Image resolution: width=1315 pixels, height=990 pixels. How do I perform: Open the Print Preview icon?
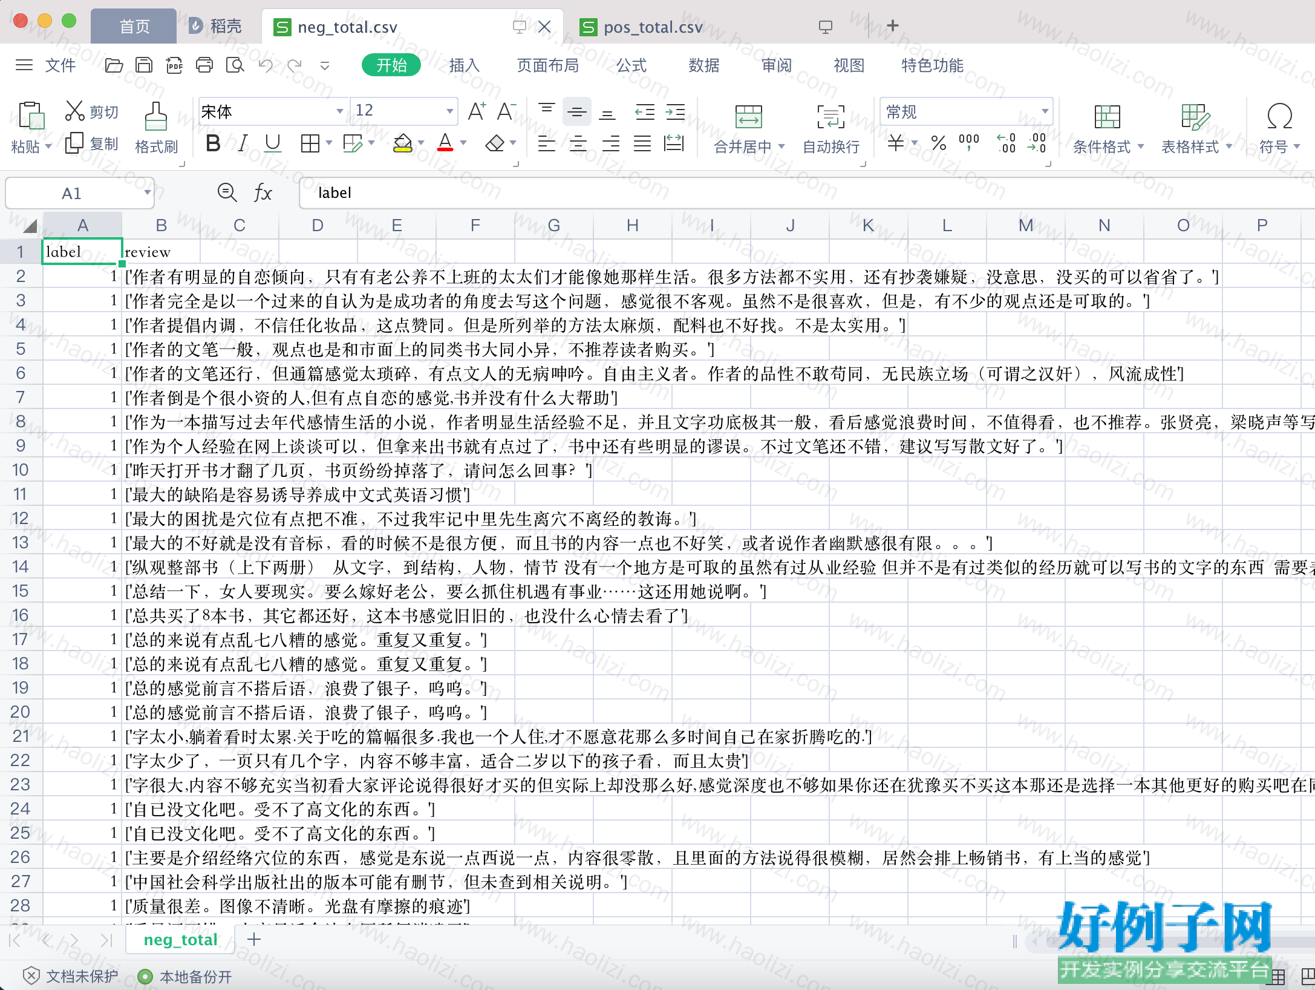(235, 65)
